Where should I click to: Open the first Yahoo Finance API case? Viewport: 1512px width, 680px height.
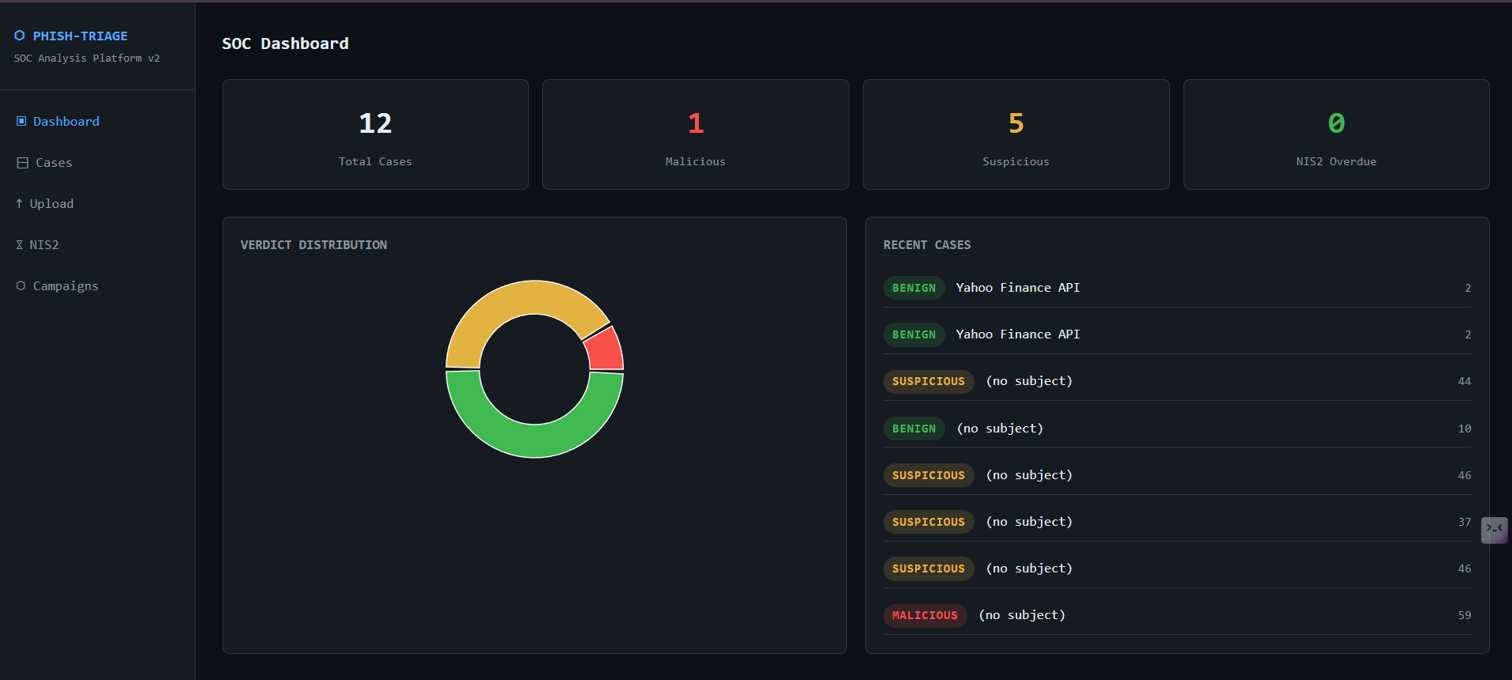tap(1177, 288)
